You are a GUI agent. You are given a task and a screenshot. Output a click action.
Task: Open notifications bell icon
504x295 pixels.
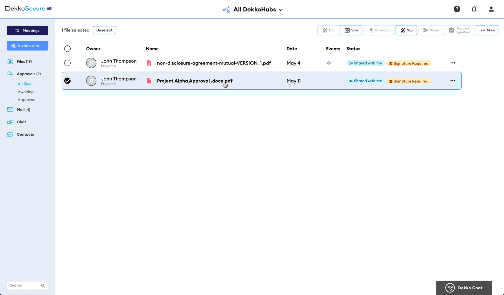coord(474,9)
